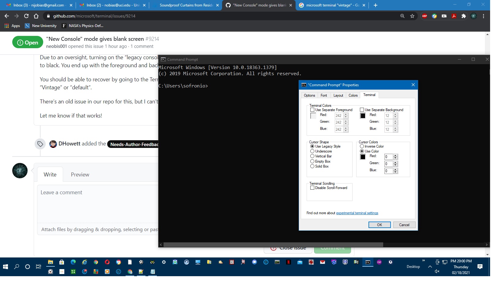
Task: Open a new Chrome tab
Action: [376, 5]
